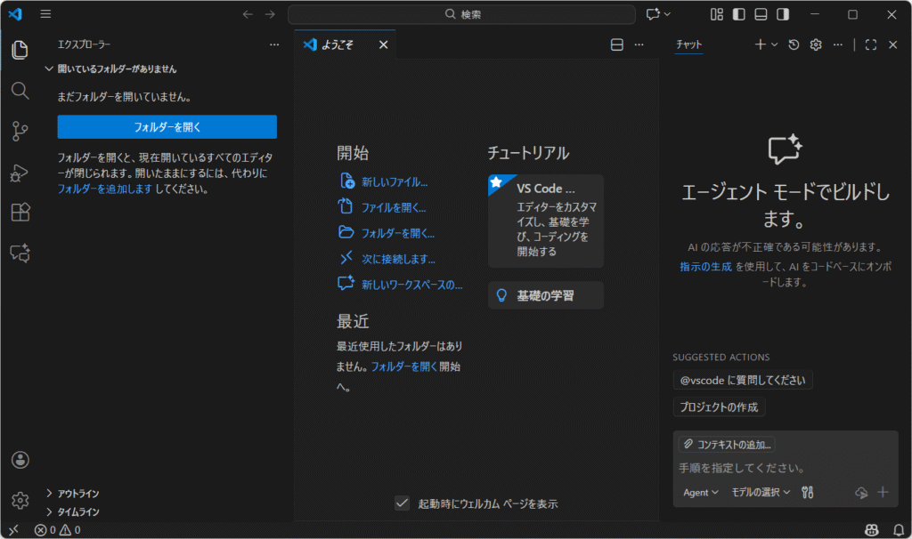912x539 pixels.
Task: Click the Accounts icon in activity bar
Action: click(20, 460)
